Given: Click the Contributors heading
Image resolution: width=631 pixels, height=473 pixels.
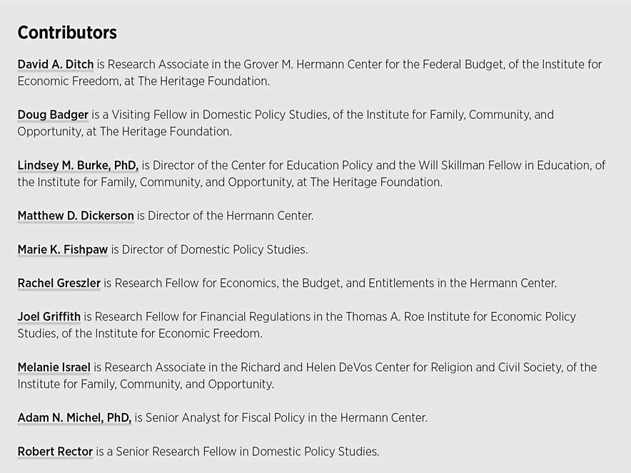Looking at the screenshot, I should 67,33.
